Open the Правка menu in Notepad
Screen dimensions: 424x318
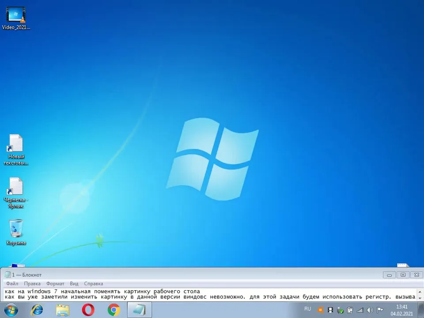[32, 284]
